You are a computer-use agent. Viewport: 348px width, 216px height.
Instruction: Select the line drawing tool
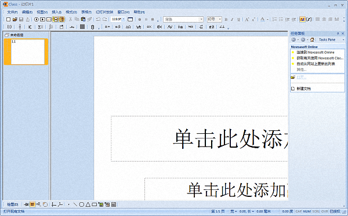(75, 204)
